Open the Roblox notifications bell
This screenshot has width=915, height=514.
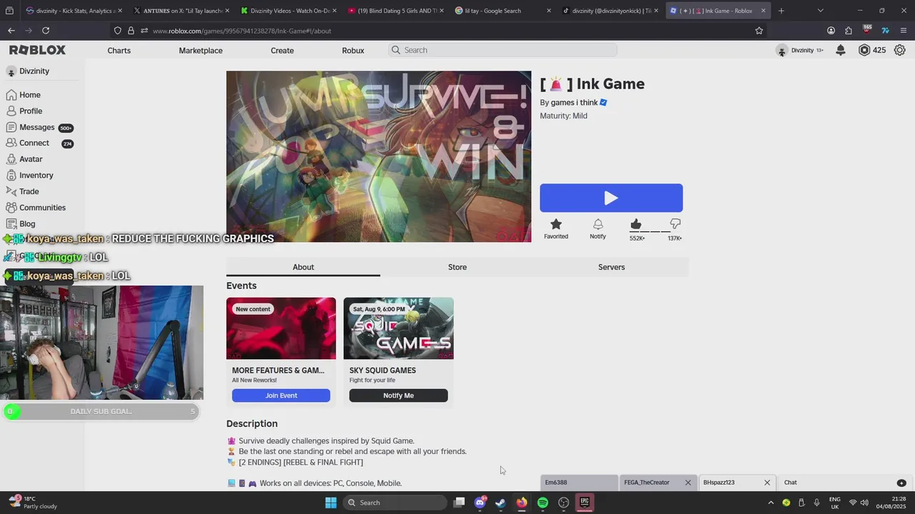click(841, 50)
